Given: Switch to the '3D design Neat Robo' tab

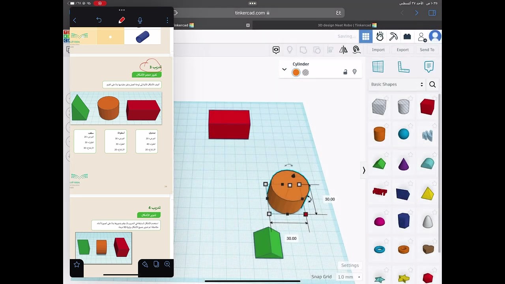Looking at the screenshot, I should click(347, 25).
